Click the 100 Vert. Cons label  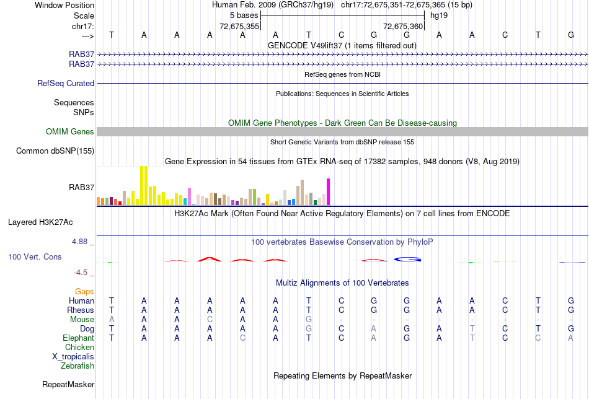pyautogui.click(x=35, y=256)
